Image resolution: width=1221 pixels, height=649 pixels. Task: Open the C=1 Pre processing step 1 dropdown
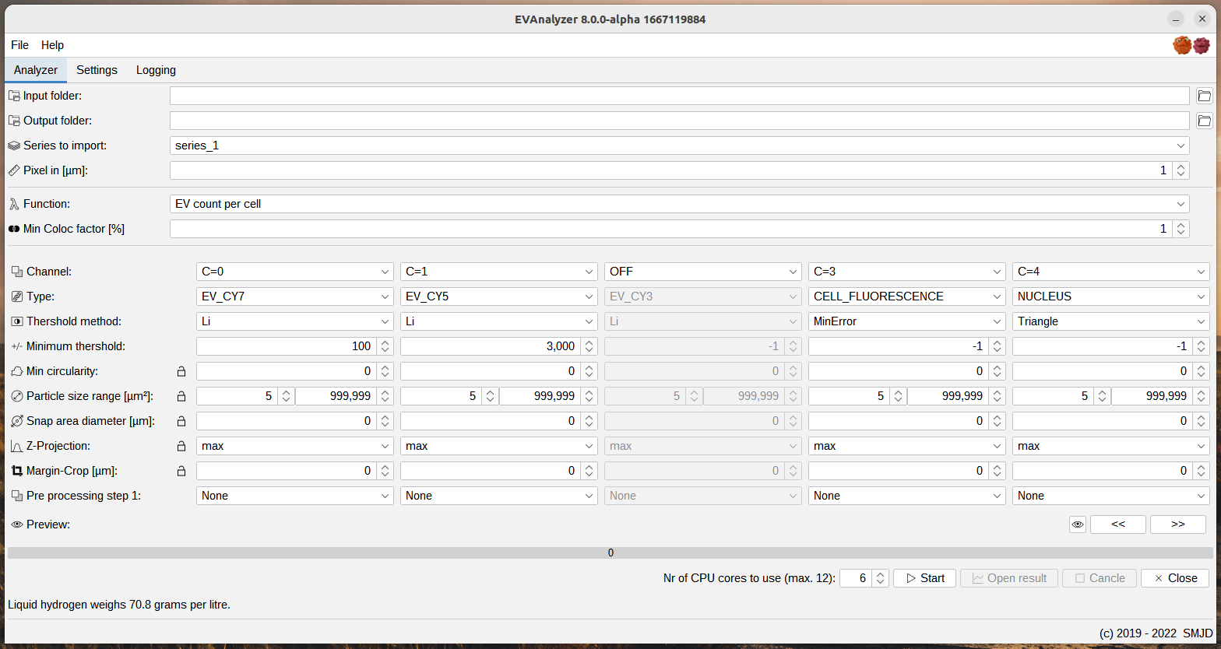tap(499, 496)
